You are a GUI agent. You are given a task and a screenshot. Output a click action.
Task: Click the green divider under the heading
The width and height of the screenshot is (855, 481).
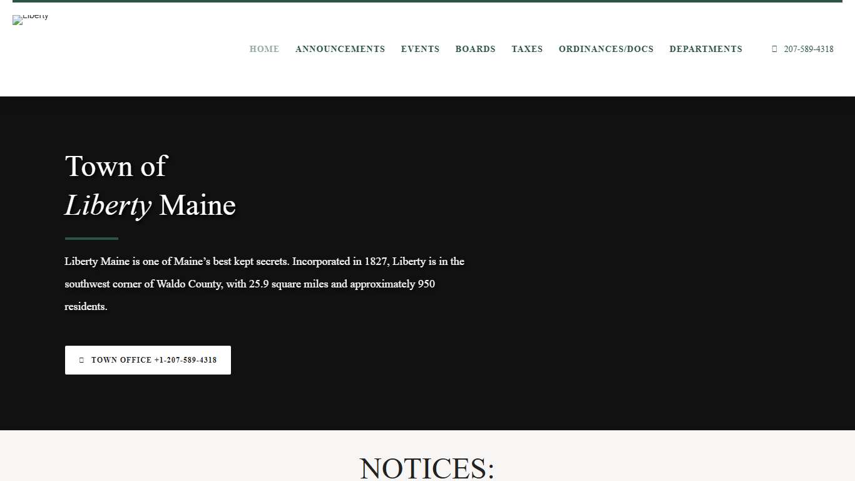coord(91,239)
